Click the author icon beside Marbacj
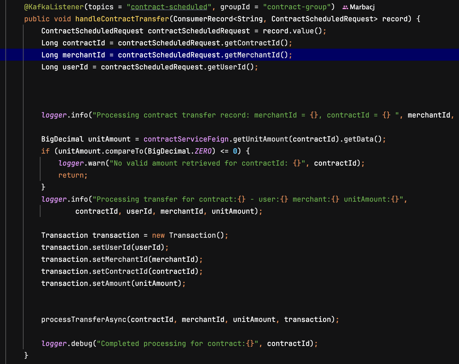 [345, 7]
